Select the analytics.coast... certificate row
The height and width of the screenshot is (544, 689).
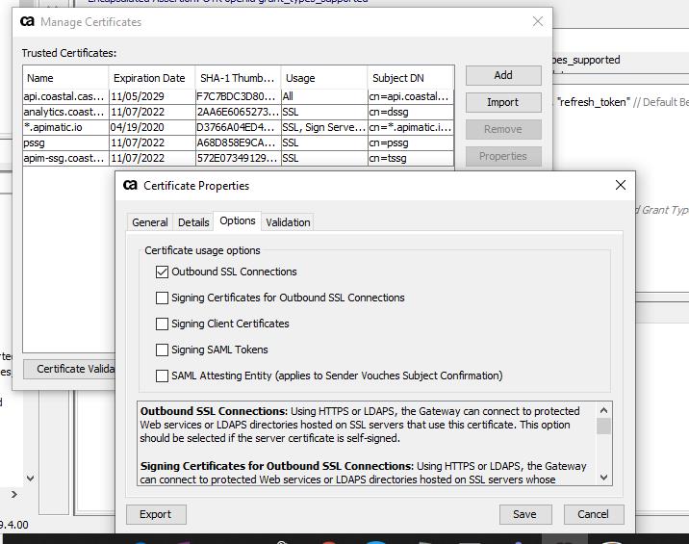click(x=238, y=112)
